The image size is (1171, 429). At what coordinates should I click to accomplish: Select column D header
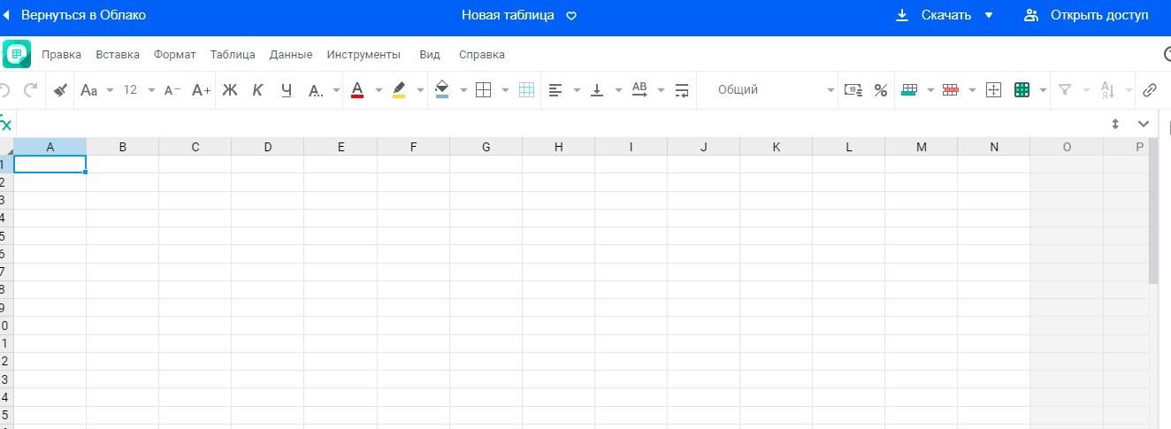pyautogui.click(x=268, y=147)
